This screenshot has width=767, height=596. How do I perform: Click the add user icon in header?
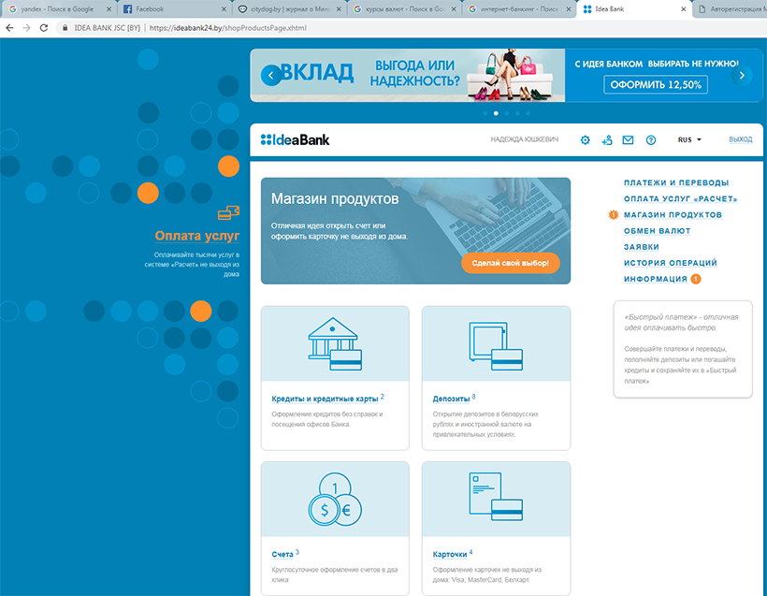607,140
